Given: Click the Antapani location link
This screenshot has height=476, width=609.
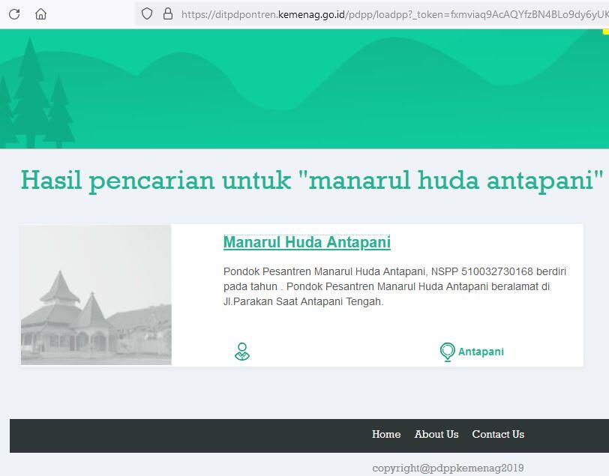Looking at the screenshot, I should 480,351.
